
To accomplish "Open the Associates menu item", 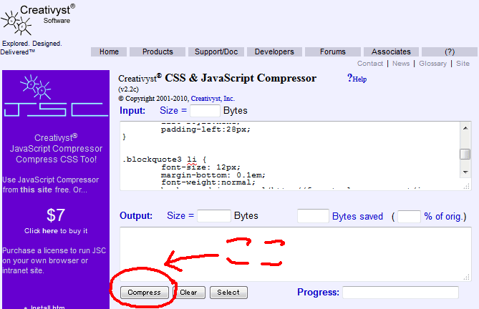I will pyautogui.click(x=391, y=51).
